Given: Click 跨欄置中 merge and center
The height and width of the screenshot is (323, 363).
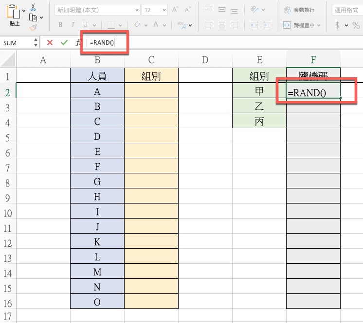Looking at the screenshot, I should 299,25.
